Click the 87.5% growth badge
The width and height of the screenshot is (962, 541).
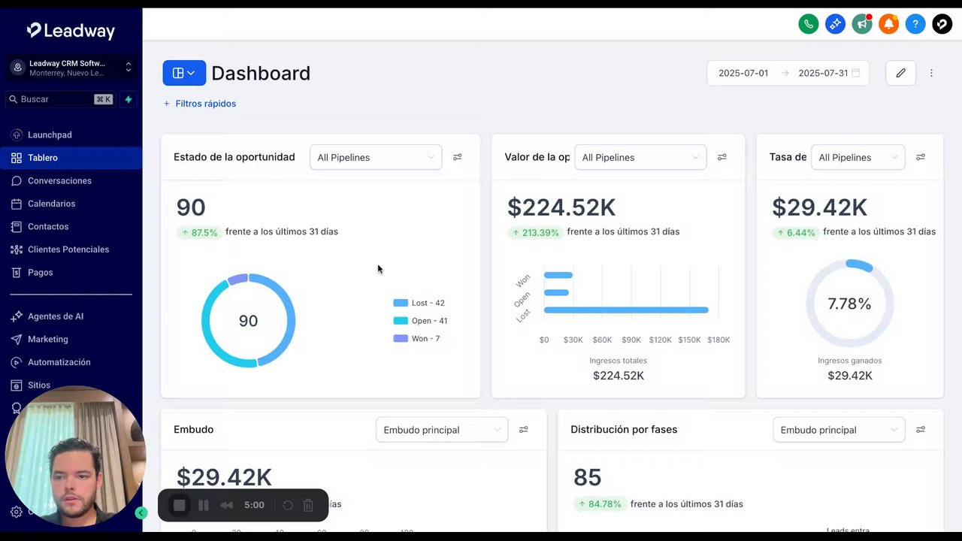(x=199, y=233)
